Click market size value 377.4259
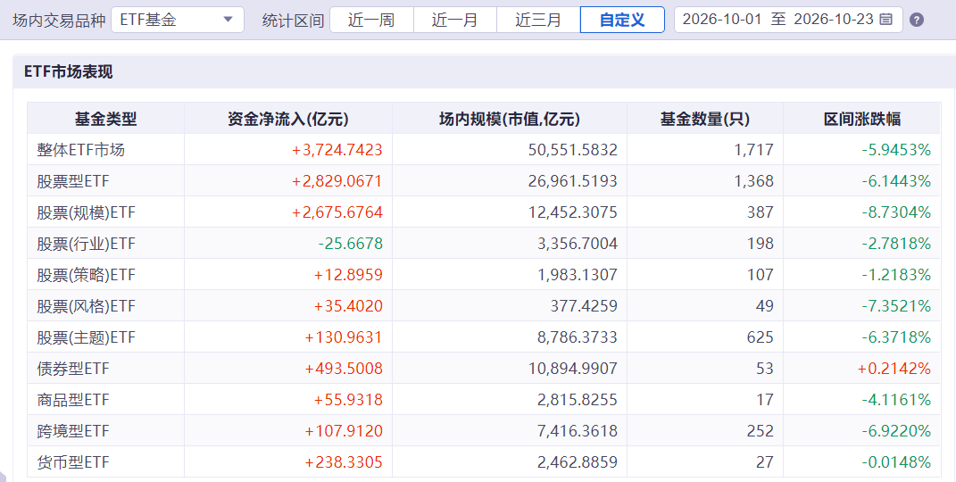The width and height of the screenshot is (956, 482). coord(584,306)
